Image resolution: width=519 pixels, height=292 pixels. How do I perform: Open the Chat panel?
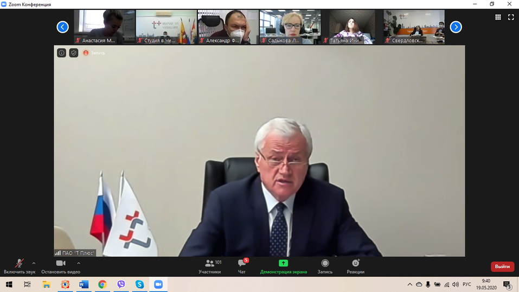coord(242,265)
